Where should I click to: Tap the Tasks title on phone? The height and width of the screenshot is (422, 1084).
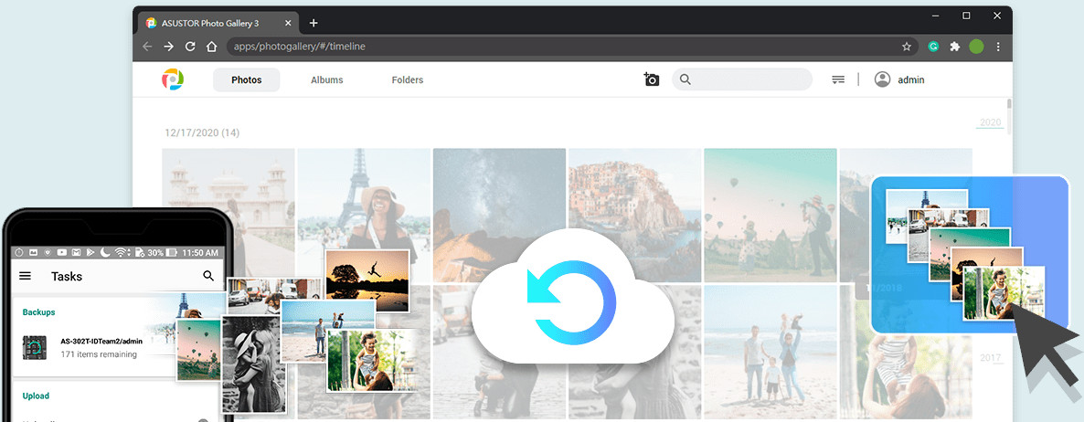67,276
